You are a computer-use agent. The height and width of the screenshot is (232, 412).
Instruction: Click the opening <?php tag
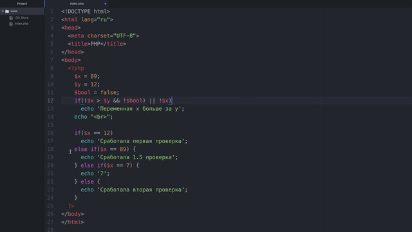(x=76, y=68)
